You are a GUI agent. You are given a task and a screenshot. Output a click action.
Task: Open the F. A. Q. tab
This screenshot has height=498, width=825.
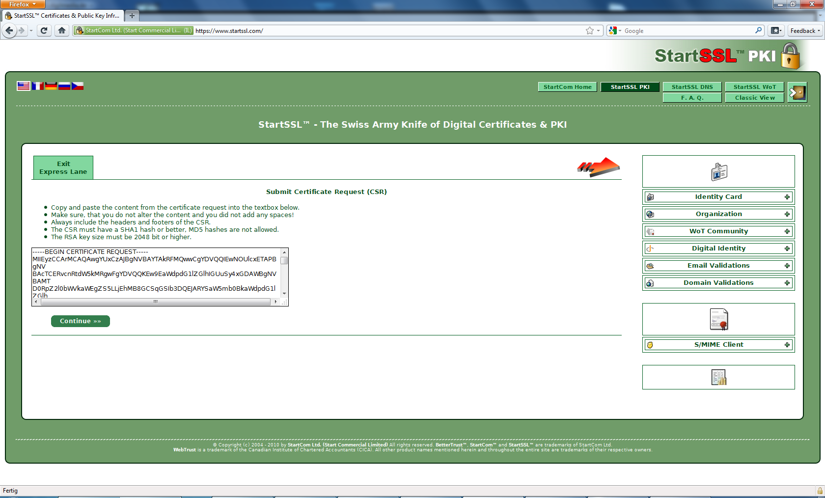(692, 98)
